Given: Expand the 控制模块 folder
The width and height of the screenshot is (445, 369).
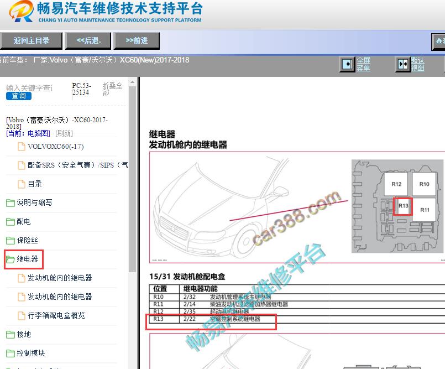Looking at the screenshot, I should click(x=31, y=353).
